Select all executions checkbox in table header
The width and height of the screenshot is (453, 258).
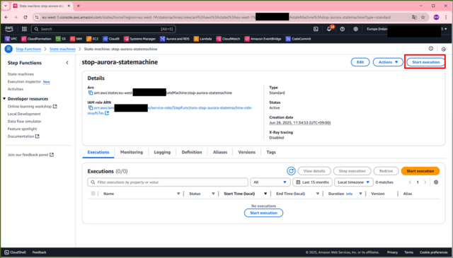pos(93,194)
